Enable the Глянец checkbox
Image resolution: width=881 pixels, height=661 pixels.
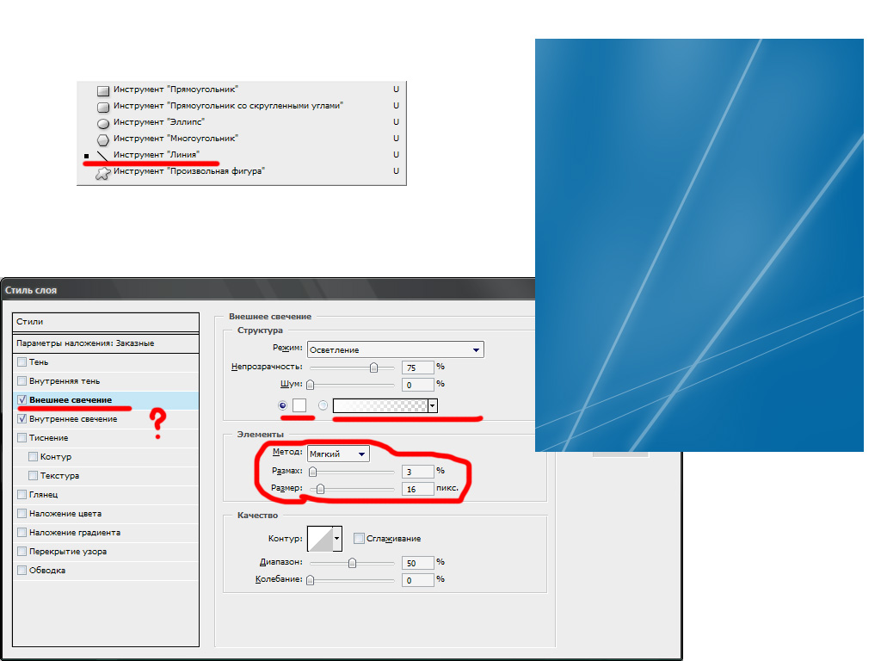(22, 495)
